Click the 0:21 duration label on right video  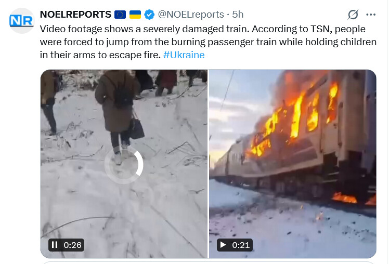click(x=241, y=245)
